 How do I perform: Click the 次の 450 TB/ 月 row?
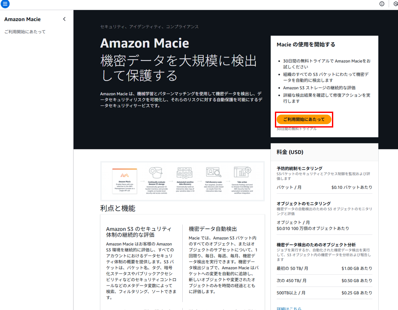click(x=324, y=280)
